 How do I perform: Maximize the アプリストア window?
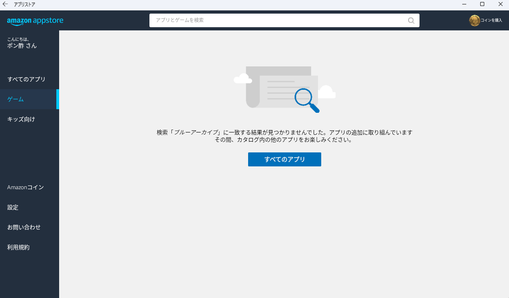tap(482, 4)
